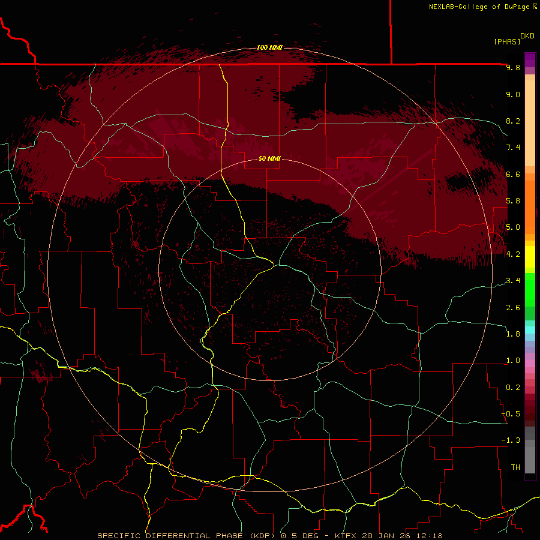Image resolution: width=540 pixels, height=540 pixels.
Task: Click the light peach segment of the color scale
Action: point(530,123)
